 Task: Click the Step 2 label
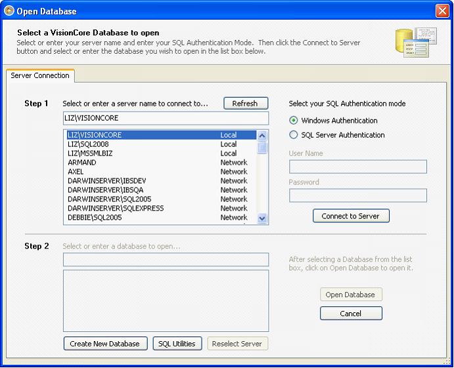tap(37, 246)
